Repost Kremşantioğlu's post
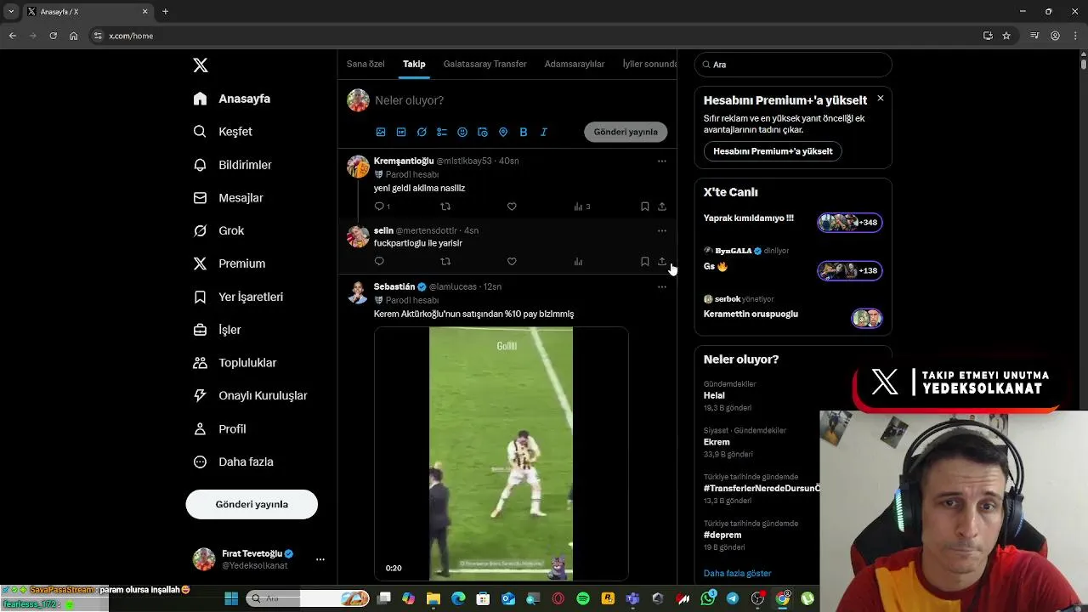This screenshot has width=1088, height=612. (445, 207)
